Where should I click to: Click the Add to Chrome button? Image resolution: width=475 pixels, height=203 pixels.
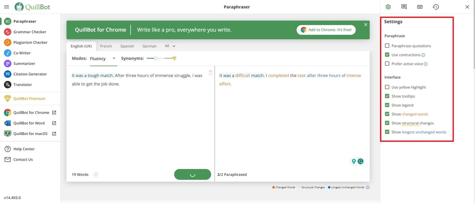(x=326, y=30)
